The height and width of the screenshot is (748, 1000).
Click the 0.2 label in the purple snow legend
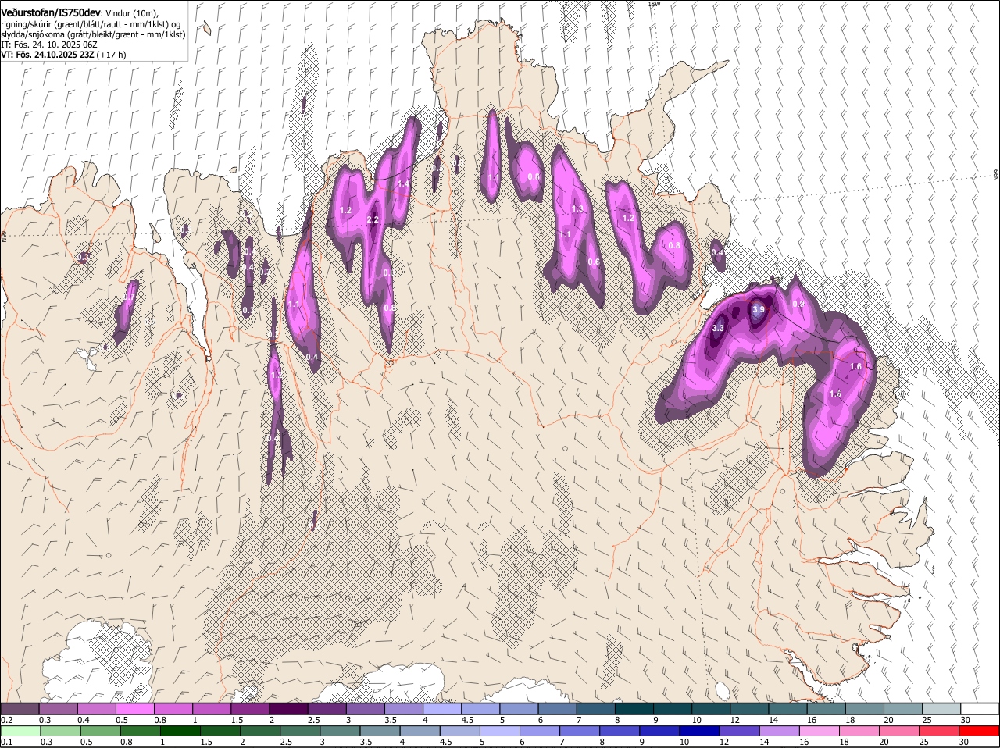click(x=6, y=719)
